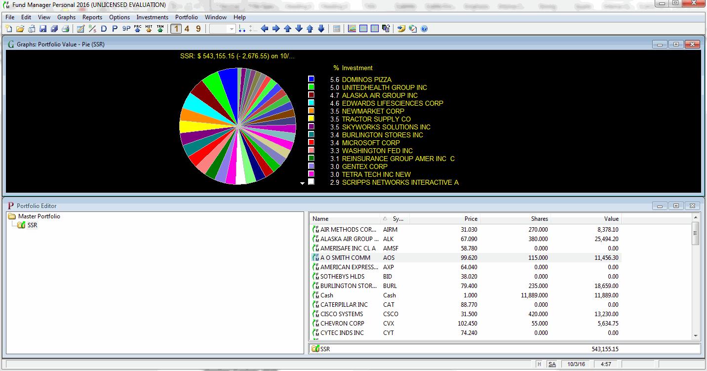Open the Graphs menu

[x=66, y=17]
